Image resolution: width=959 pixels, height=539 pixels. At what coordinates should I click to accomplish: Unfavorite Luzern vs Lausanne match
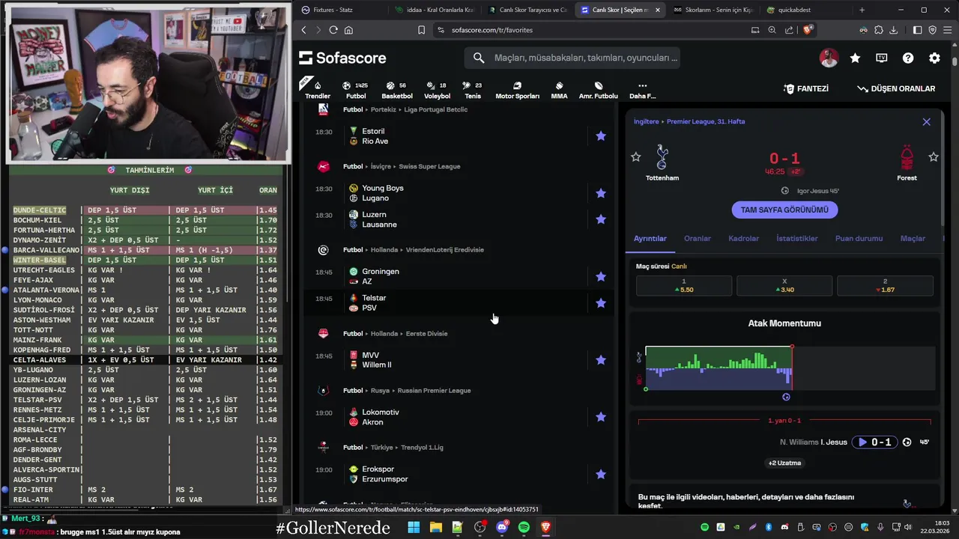(601, 219)
